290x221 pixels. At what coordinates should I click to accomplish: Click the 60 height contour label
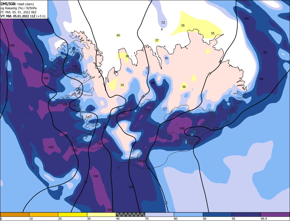(7, 100)
